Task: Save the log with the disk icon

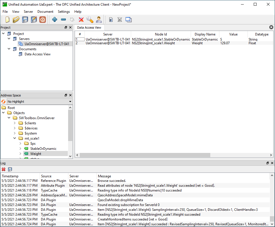Action: tap(10, 169)
